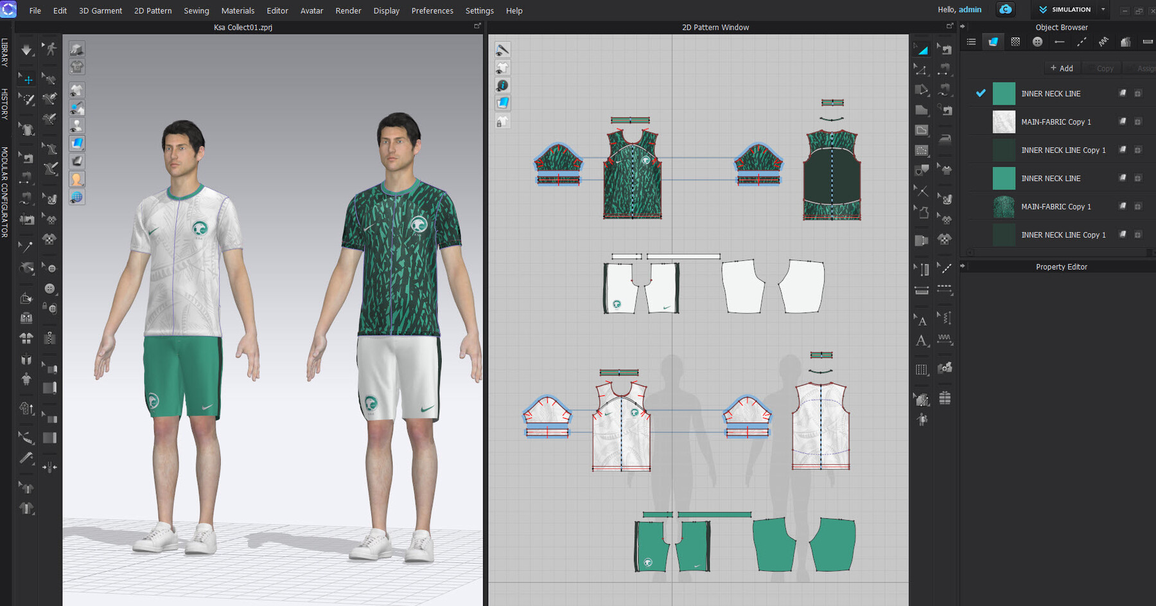Open the File menu
Viewport: 1156px width, 606px height.
35,10
